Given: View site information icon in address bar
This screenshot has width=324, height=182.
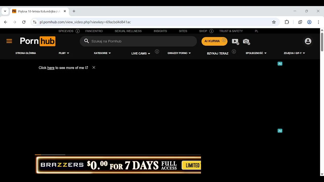Looking at the screenshot, I should (35, 22).
